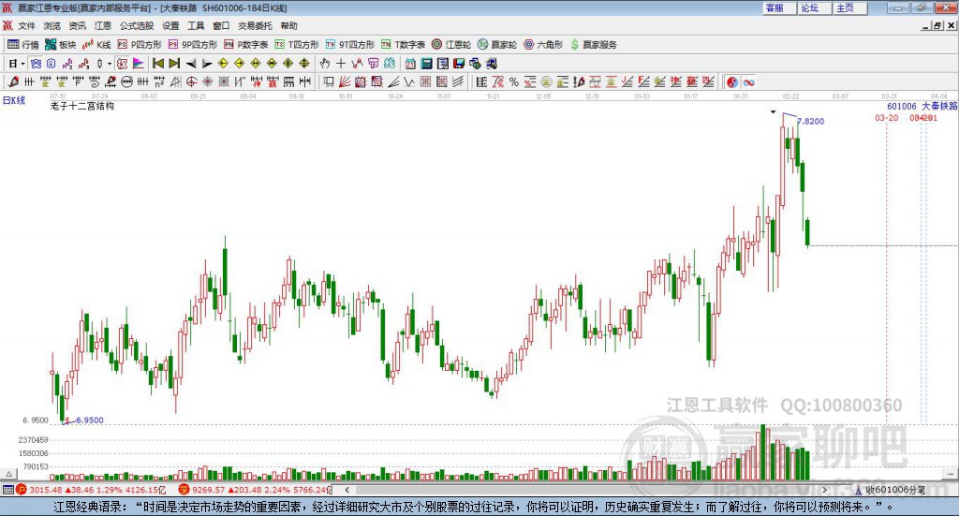959x516 pixels.
Task: Select the zigzag wave line tool
Action: (x=409, y=81)
